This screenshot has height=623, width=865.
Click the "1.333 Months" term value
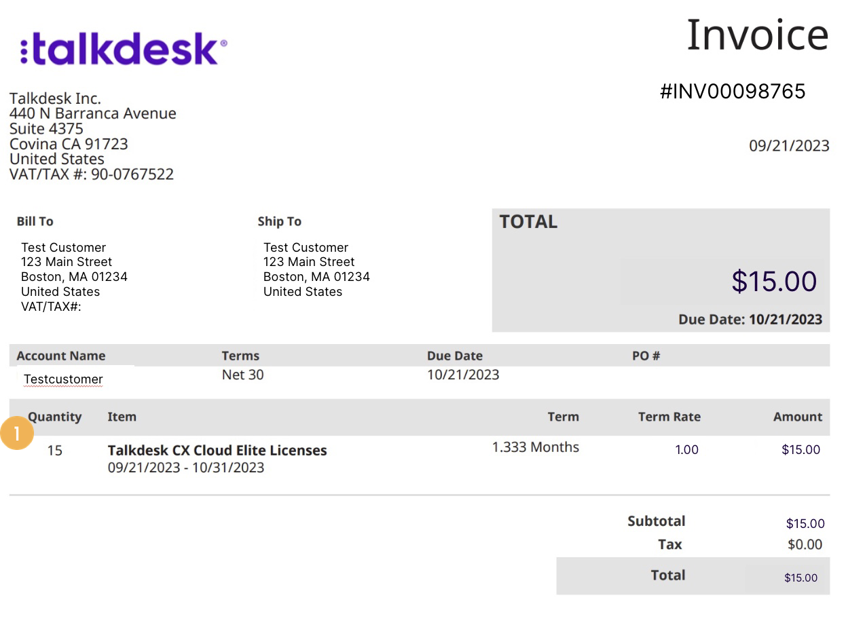pyautogui.click(x=536, y=447)
